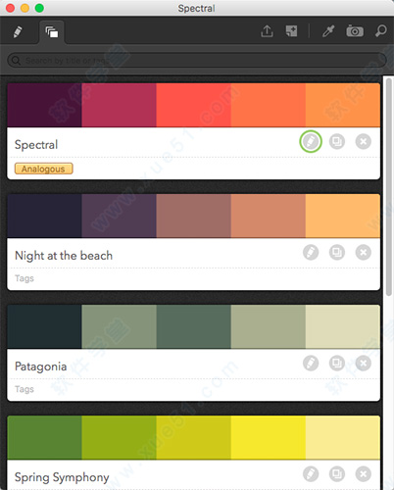Select the bright yellow swatch in Spring Symphony

pos(269,437)
